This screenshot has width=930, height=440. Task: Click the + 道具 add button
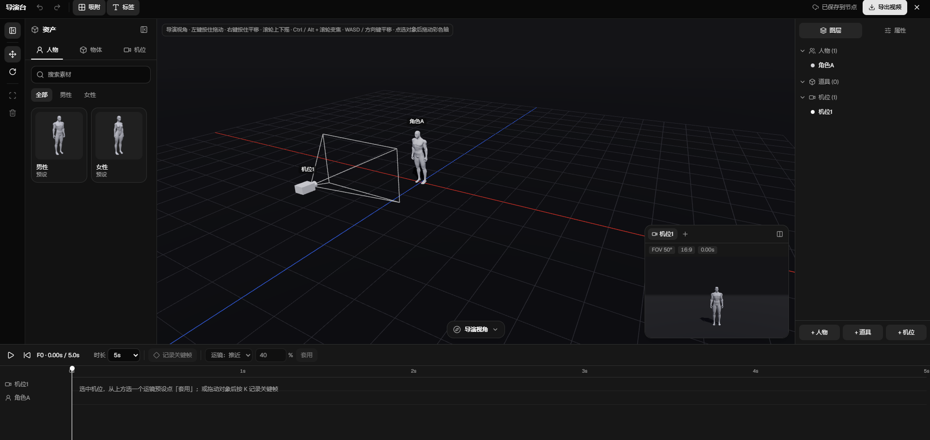[863, 332]
